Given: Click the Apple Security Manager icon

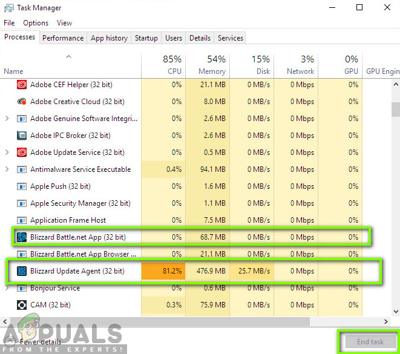Looking at the screenshot, I should (22, 203).
